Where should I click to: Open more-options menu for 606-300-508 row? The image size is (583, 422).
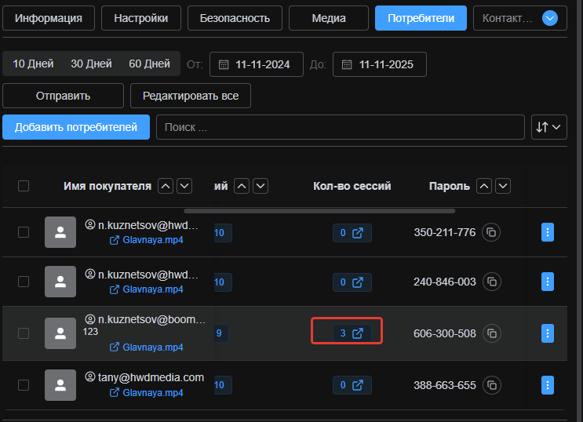pos(548,333)
